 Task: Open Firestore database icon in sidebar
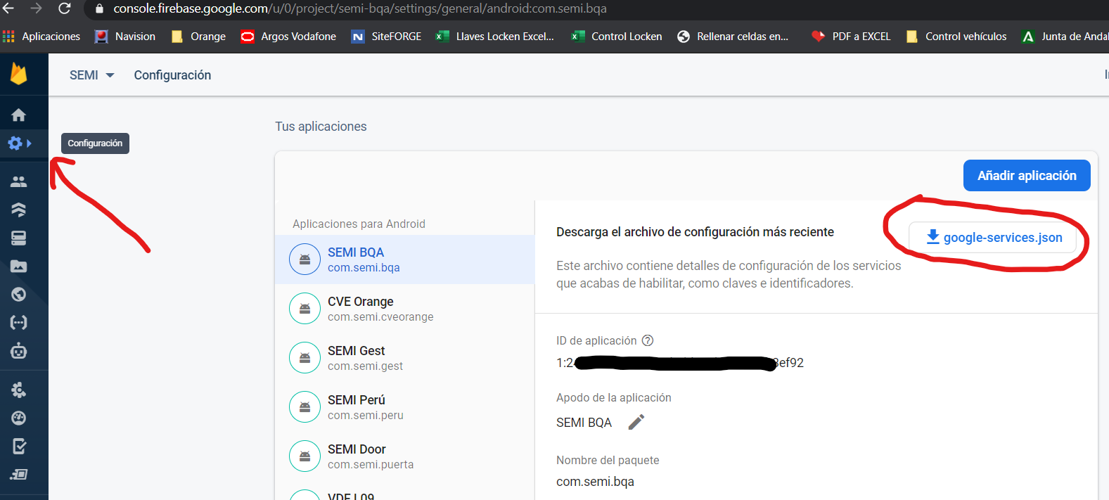[19, 210]
